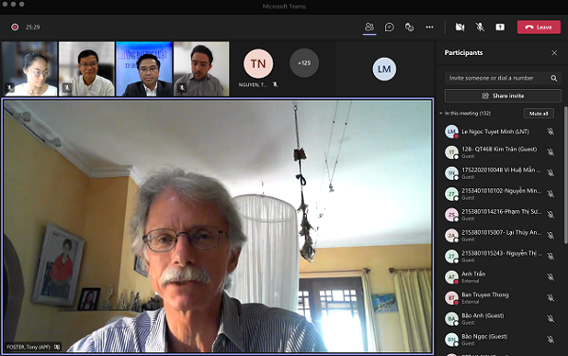Click the 25:29 meeting timer
The image size is (568, 356).
coord(32,27)
